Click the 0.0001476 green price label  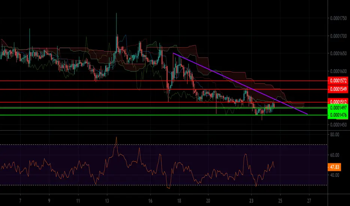click(x=338, y=115)
